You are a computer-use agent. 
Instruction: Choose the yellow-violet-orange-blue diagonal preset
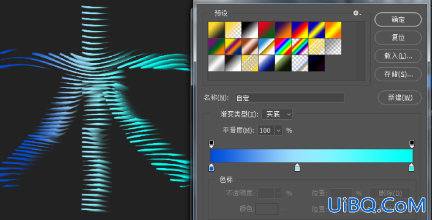coord(233,46)
